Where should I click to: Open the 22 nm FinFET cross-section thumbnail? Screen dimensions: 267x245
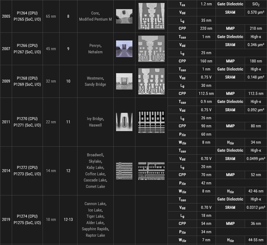(124, 122)
